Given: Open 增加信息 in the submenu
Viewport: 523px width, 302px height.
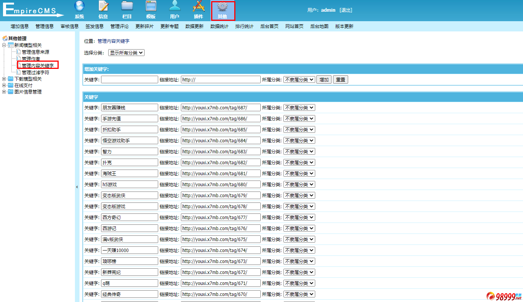Looking at the screenshot, I should point(20,26).
